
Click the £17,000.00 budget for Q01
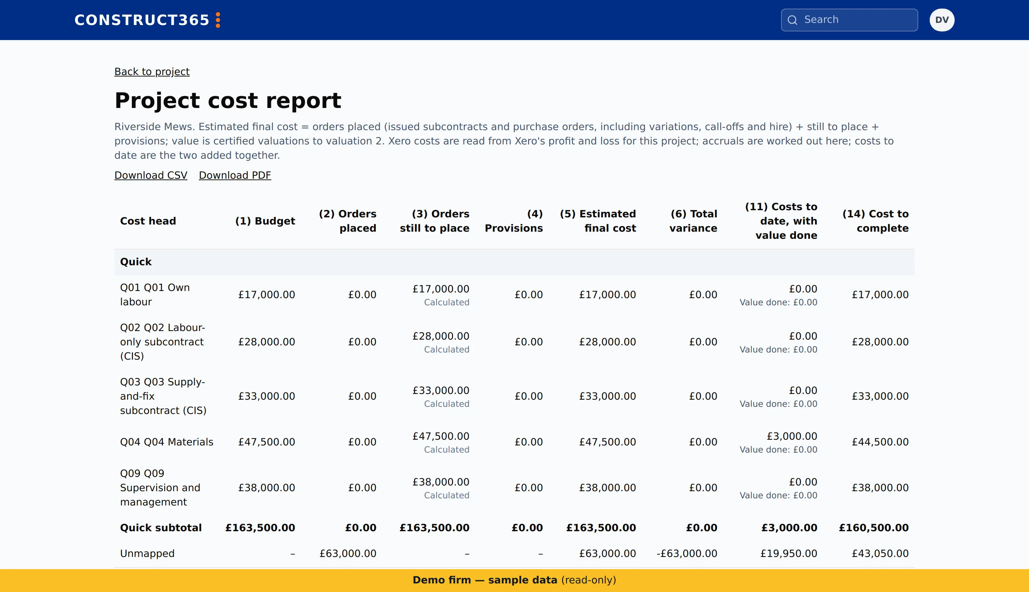(x=267, y=295)
